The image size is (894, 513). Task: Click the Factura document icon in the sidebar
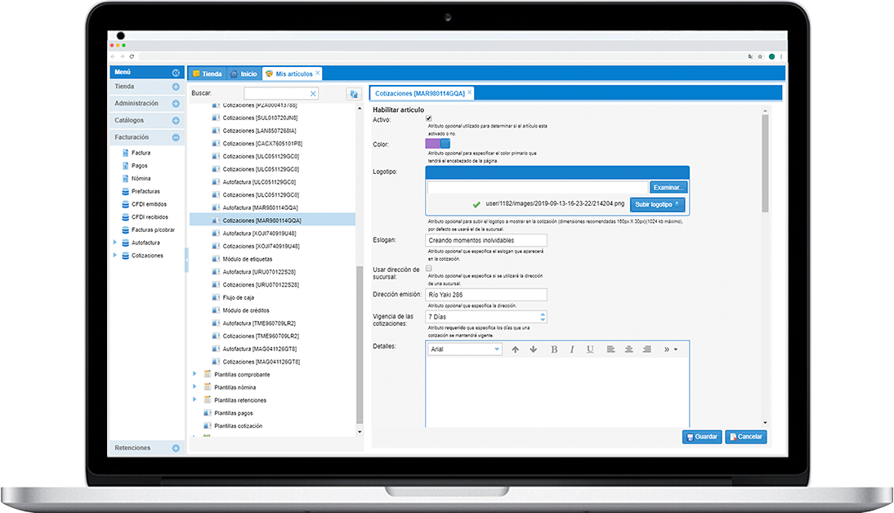pos(125,153)
